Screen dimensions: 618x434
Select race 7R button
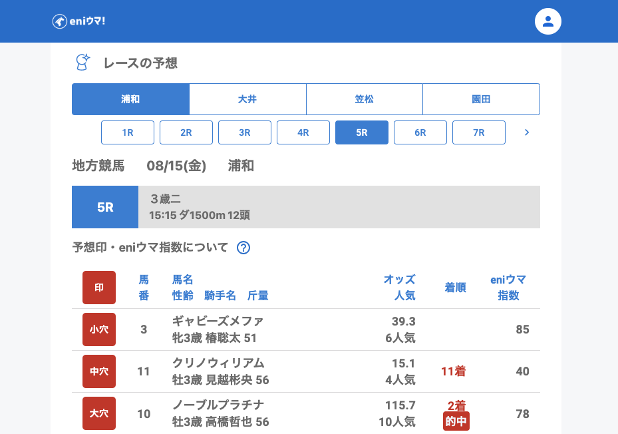479,132
